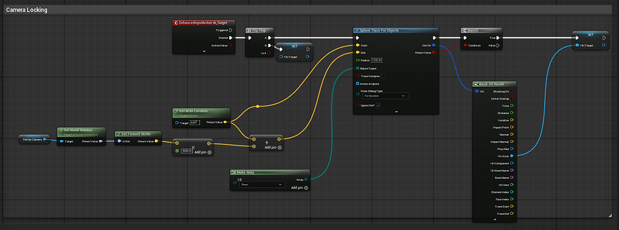Click the Hit Actor output pin

(512, 156)
